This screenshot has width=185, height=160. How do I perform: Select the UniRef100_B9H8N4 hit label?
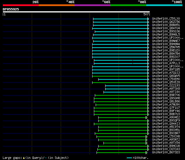point(166,44)
